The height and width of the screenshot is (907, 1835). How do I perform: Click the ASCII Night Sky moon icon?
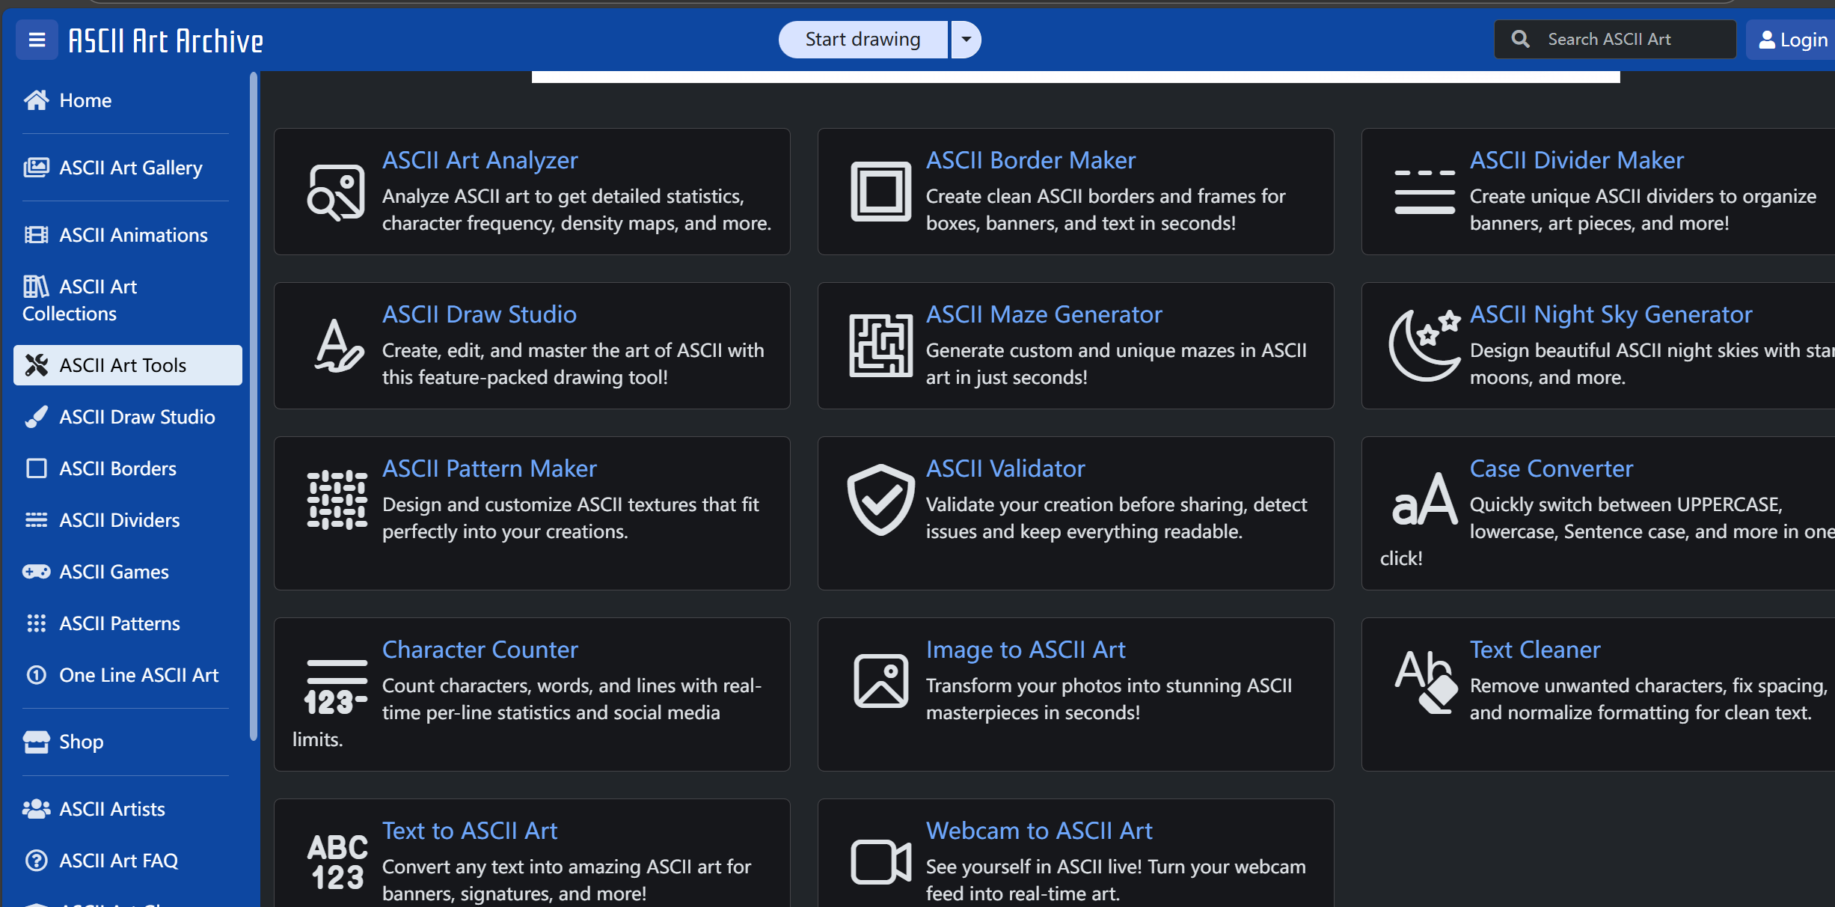(x=1424, y=345)
